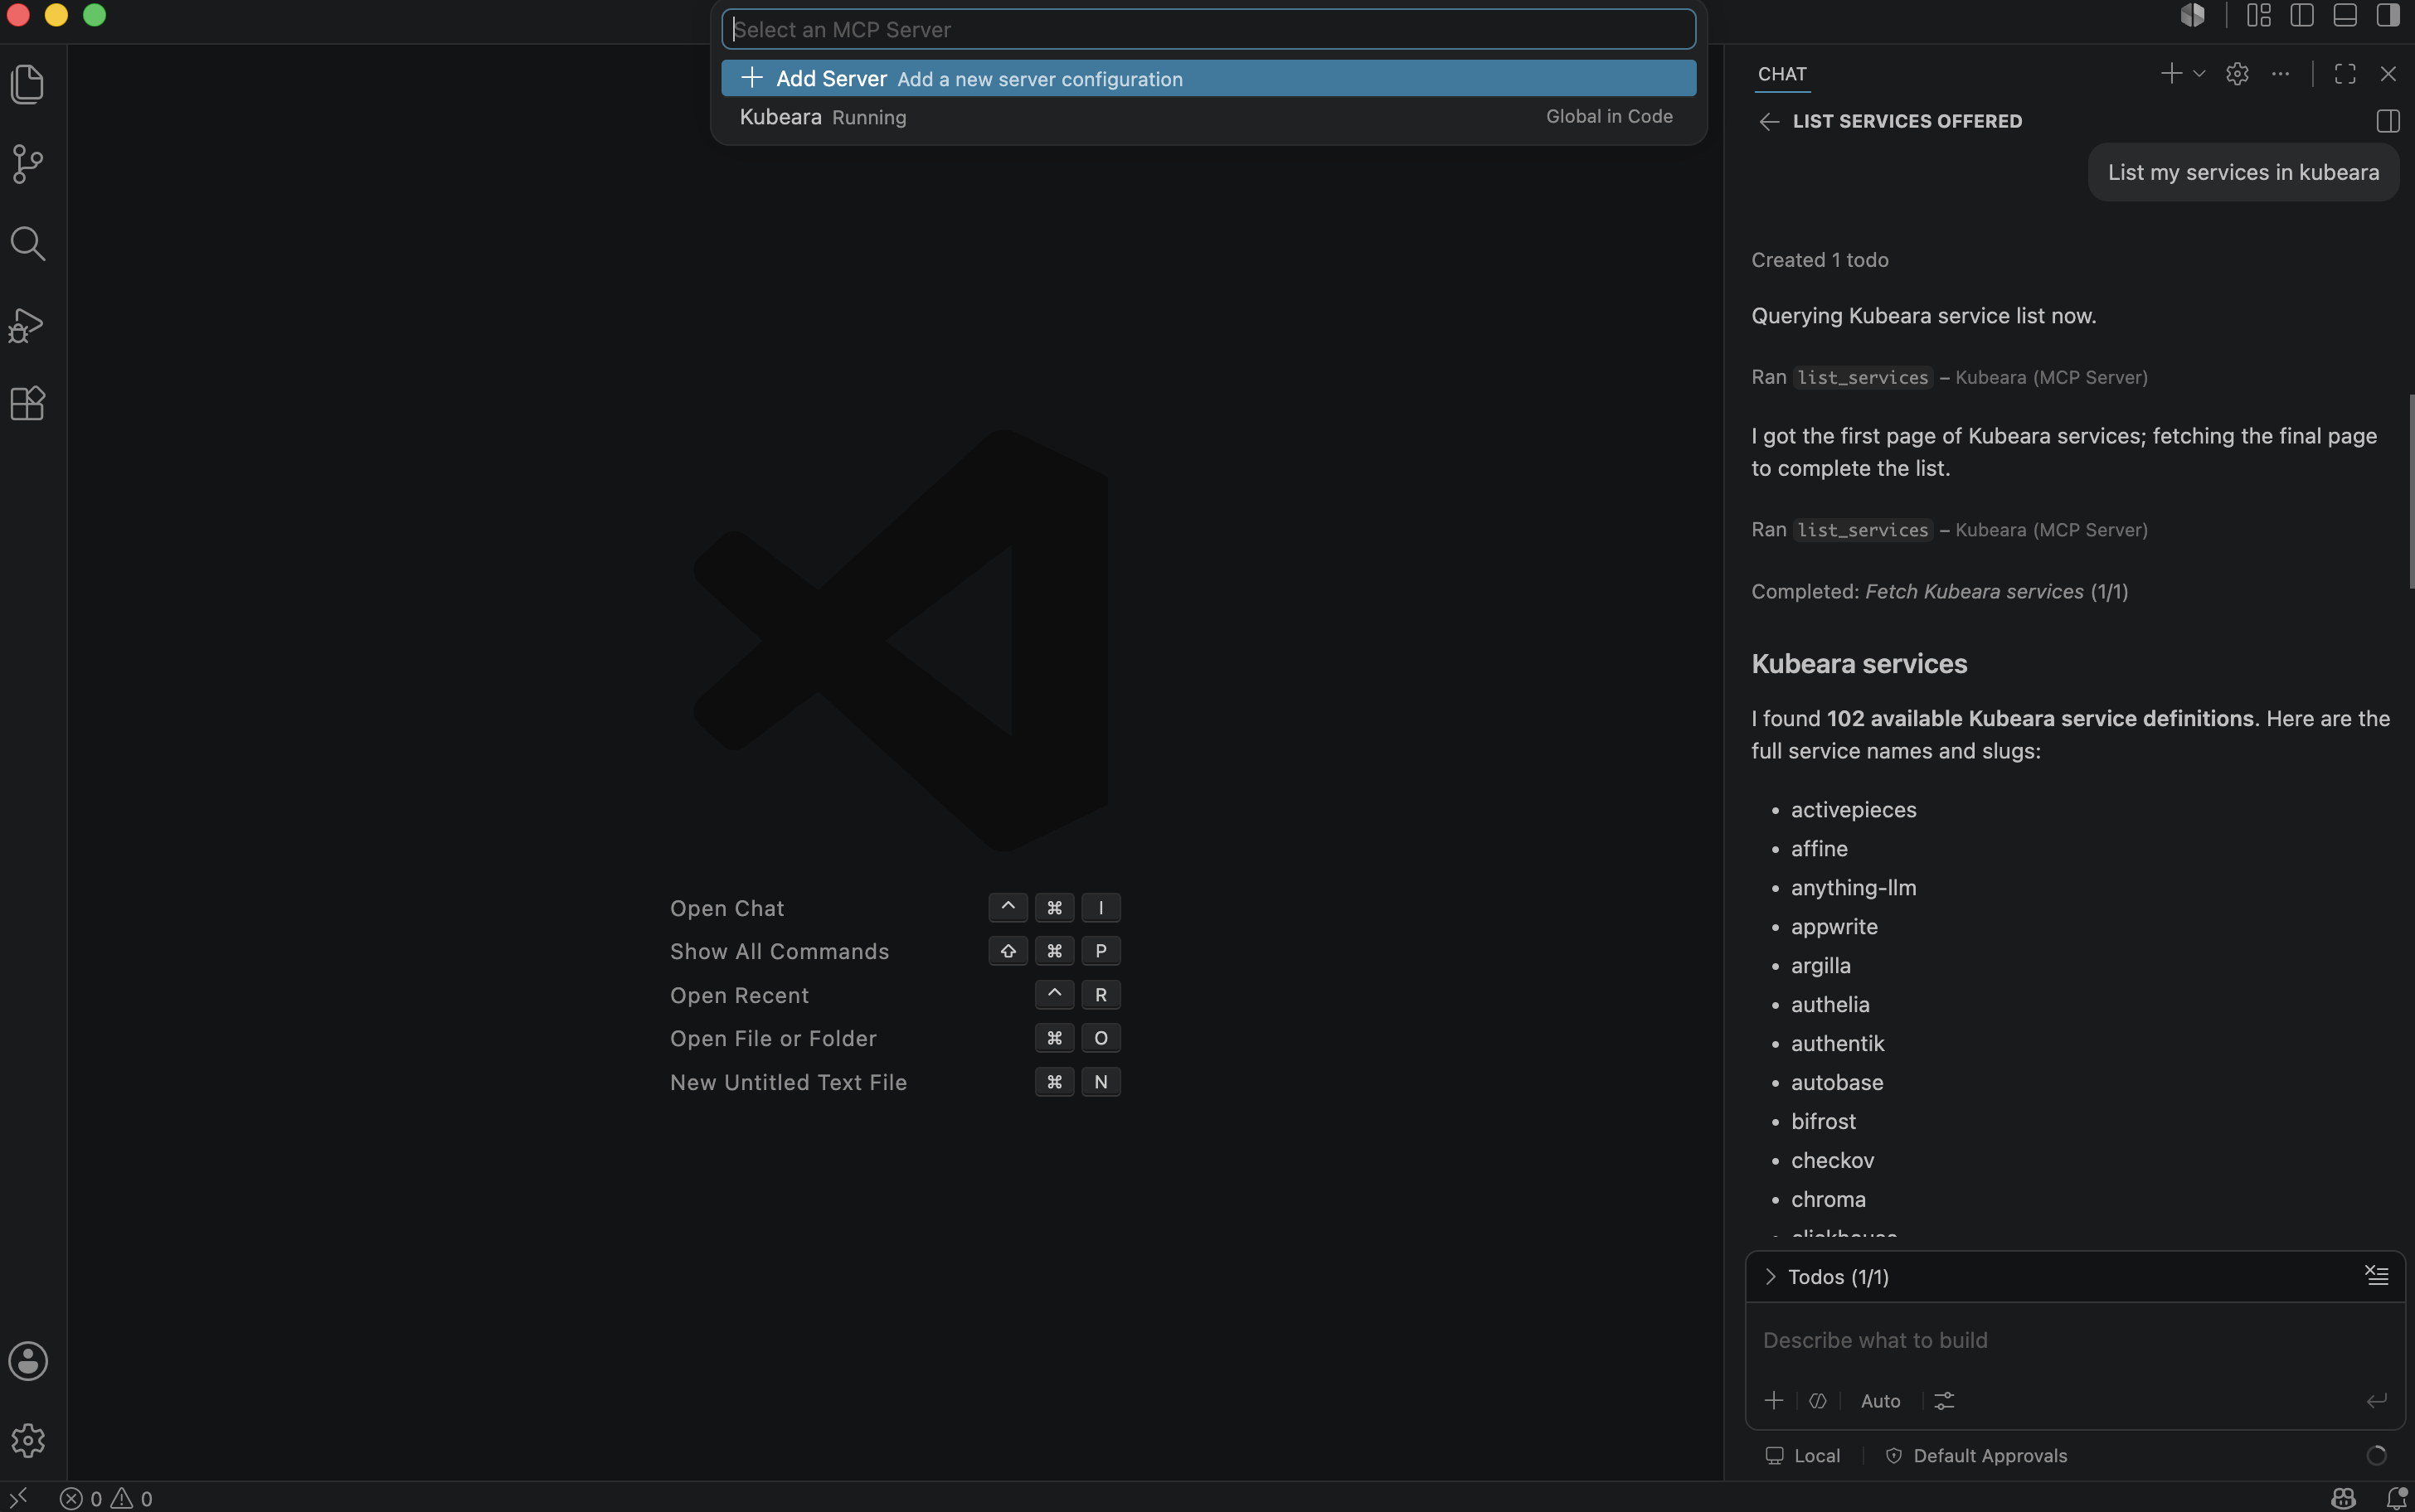Configure tools with the sliders icon
The image size is (2415, 1512).
coord(1944,1401)
